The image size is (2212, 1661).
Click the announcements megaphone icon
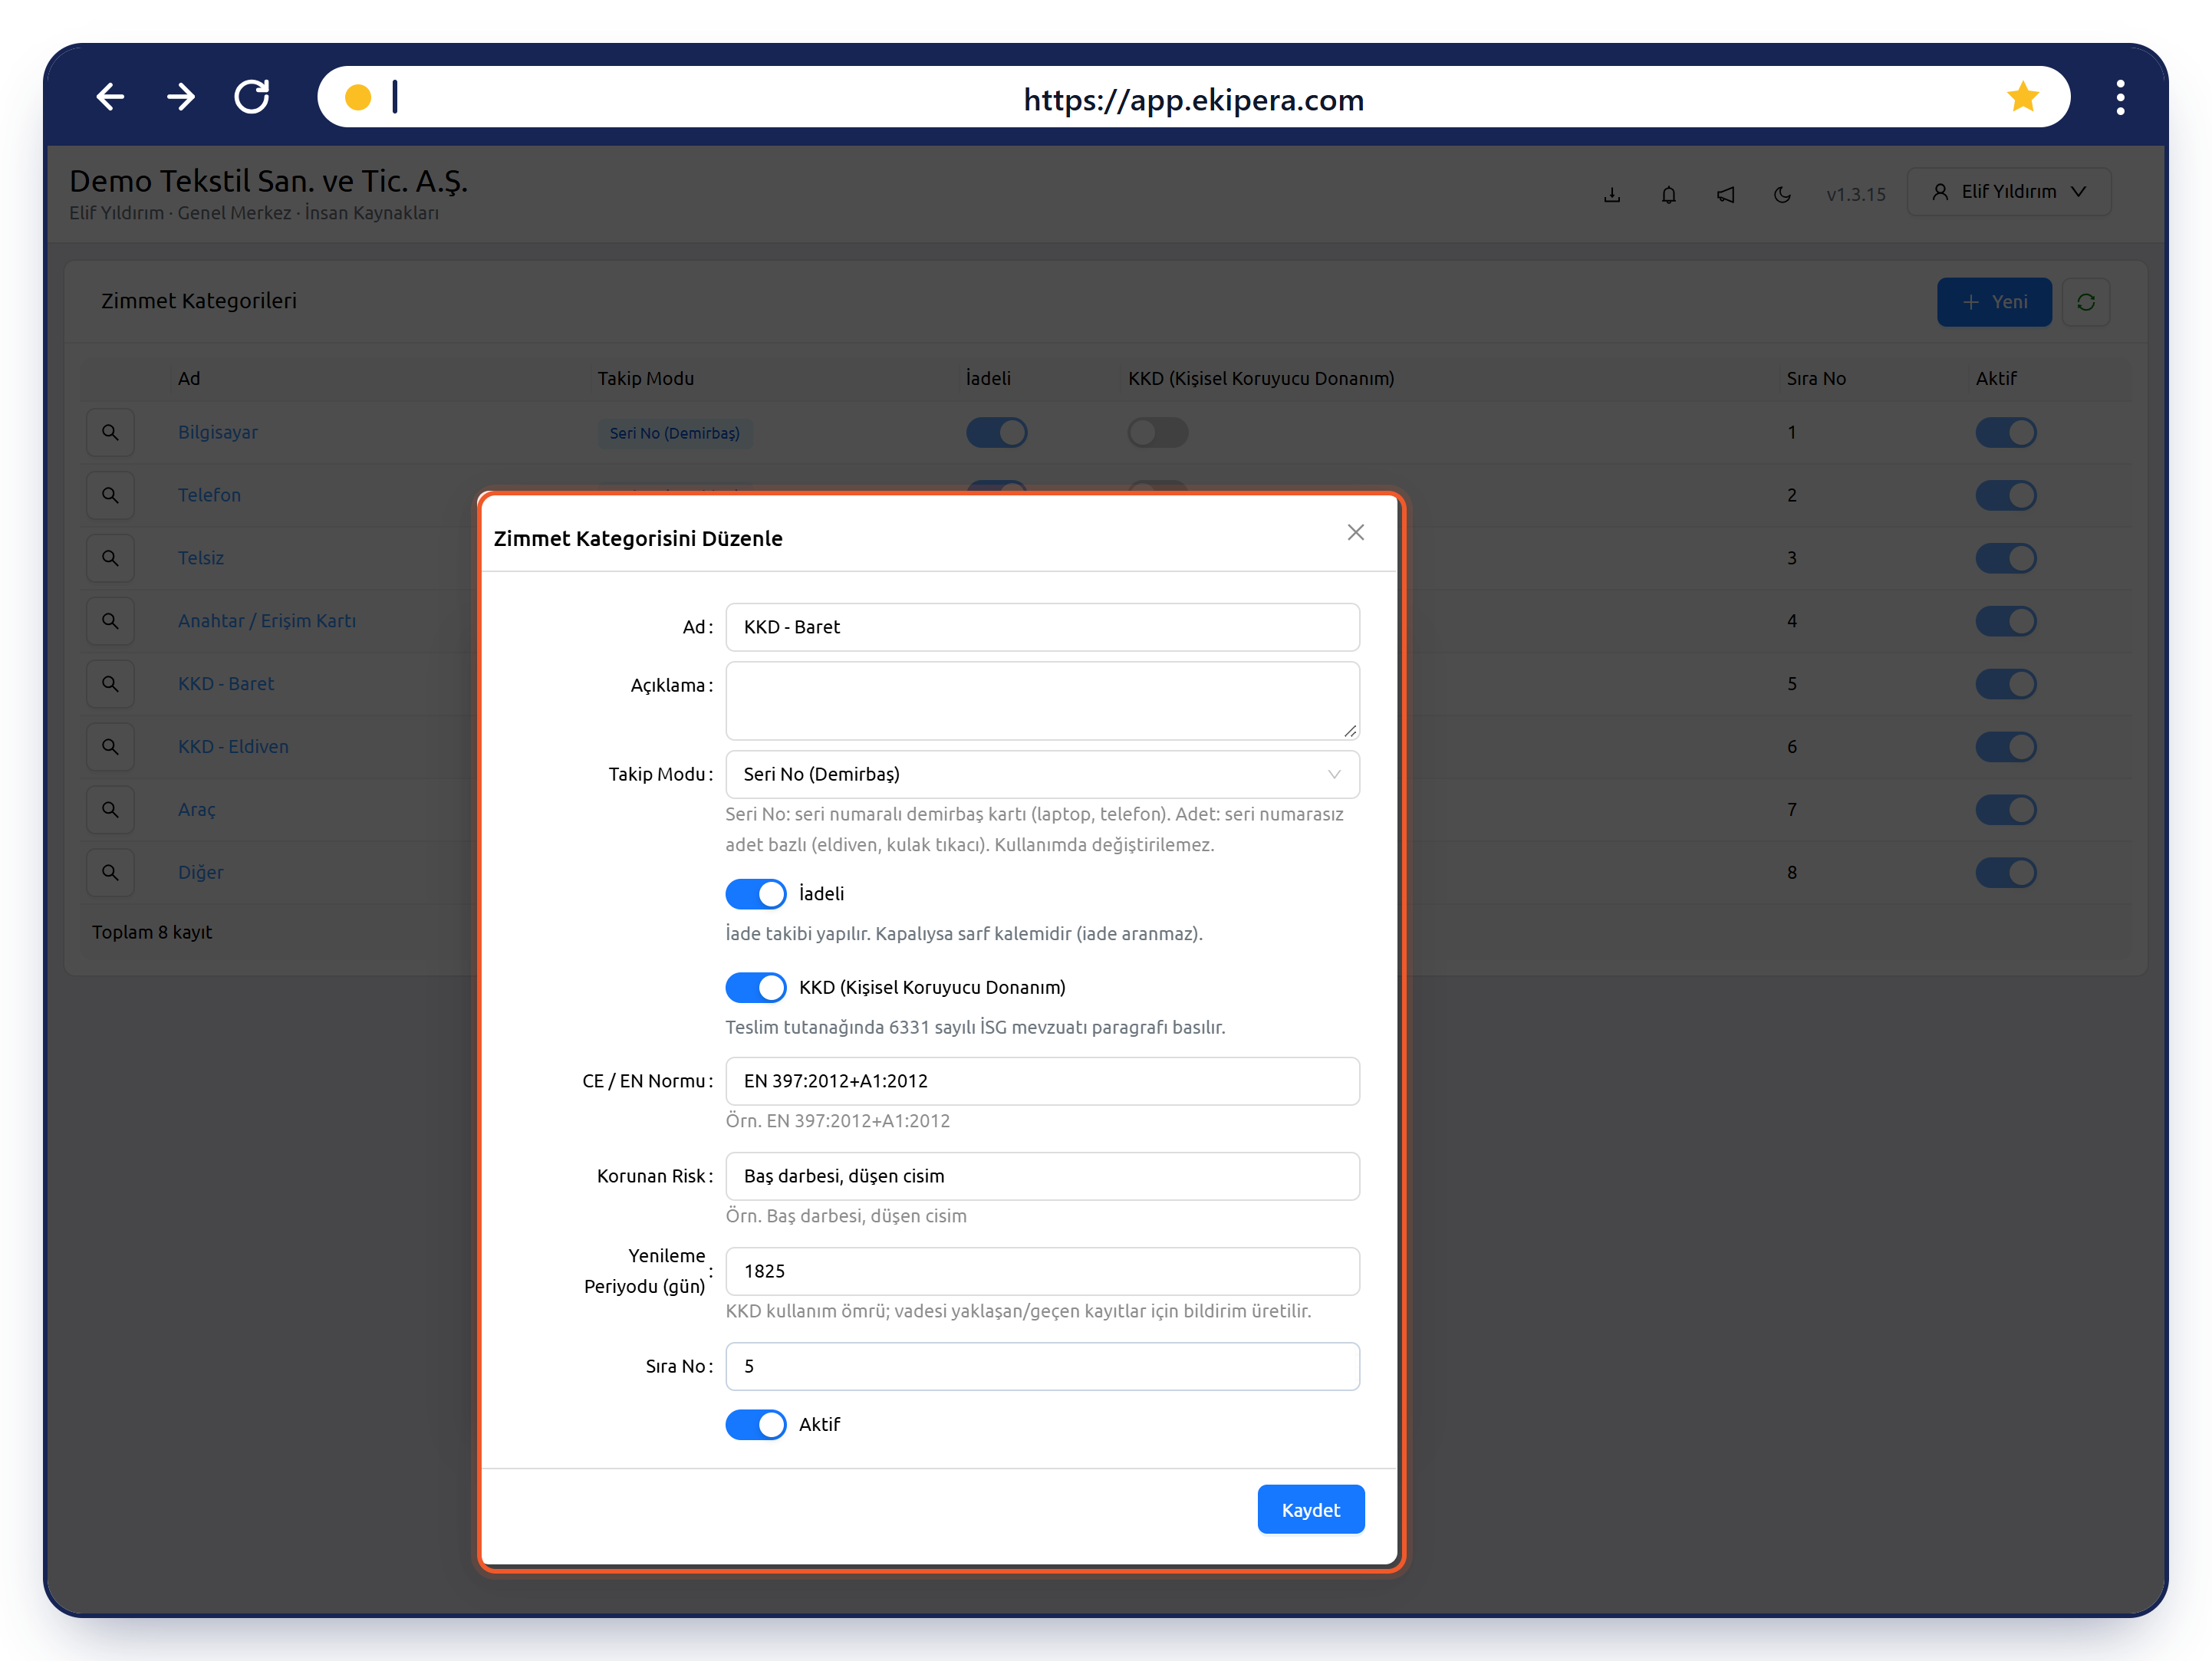[1726, 194]
